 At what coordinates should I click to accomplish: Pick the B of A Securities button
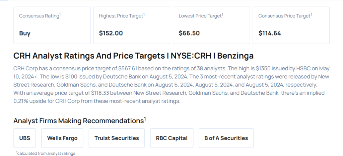pyautogui.click(x=226, y=138)
